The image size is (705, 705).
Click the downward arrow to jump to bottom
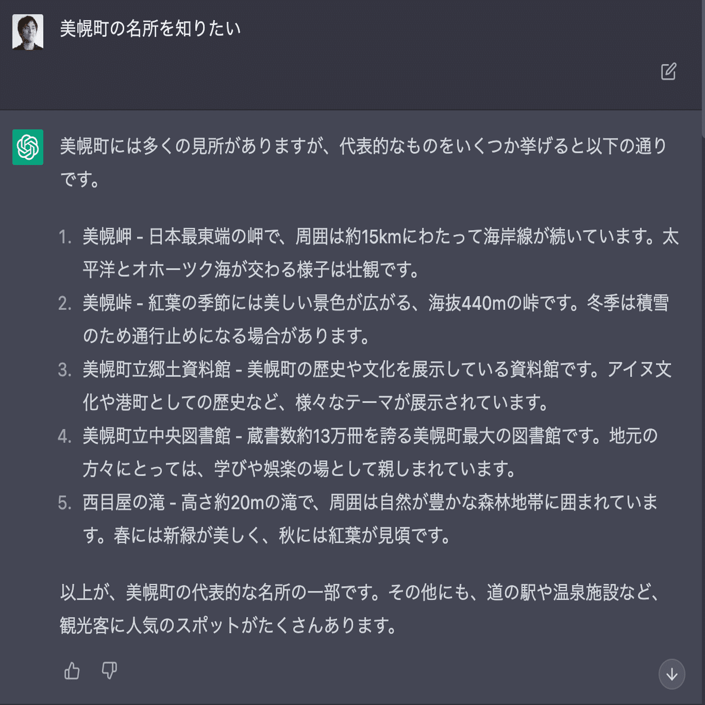672,674
